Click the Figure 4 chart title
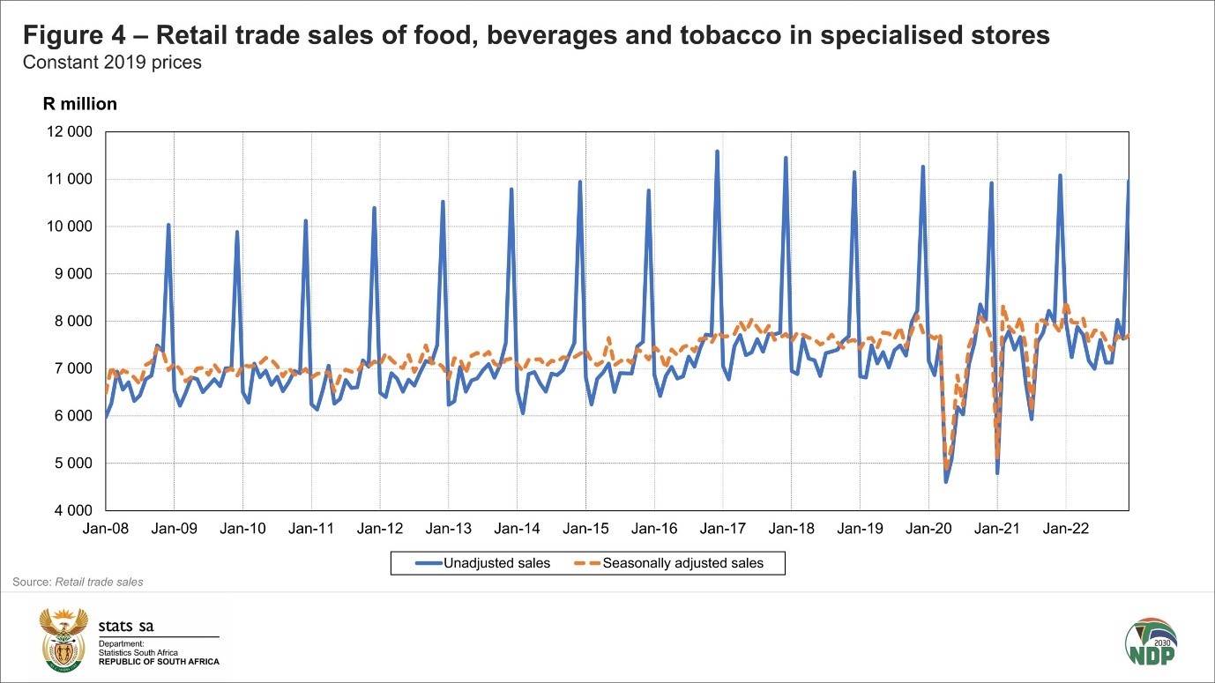 click(536, 35)
